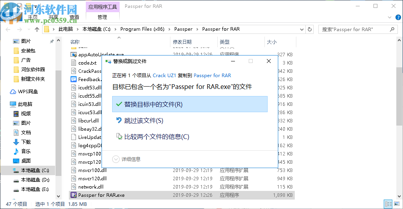403x209 pixels.
Task: Open the address bar history dropdown
Action: (302, 29)
